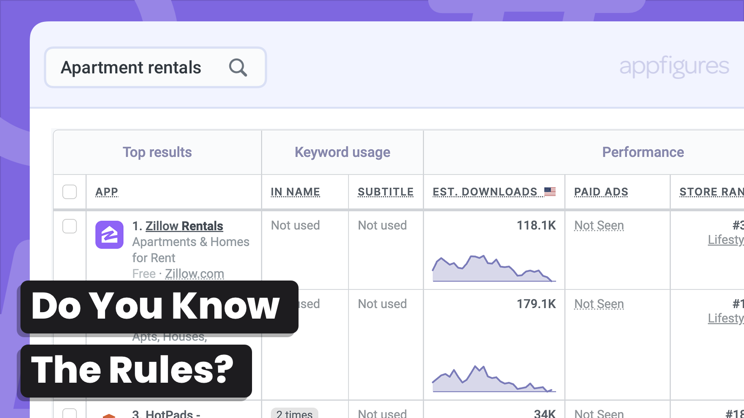Sort by the SUBTITLE column header

385,192
